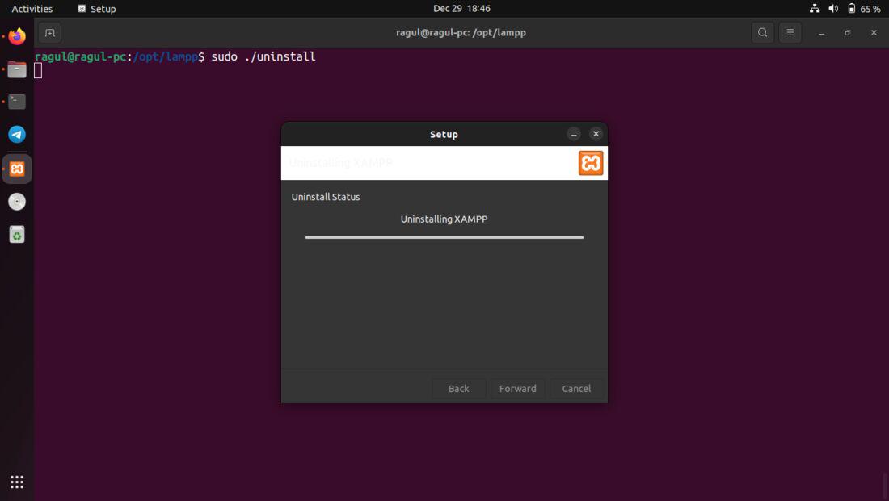
Task: Click the terminal search icon
Action: 763,33
